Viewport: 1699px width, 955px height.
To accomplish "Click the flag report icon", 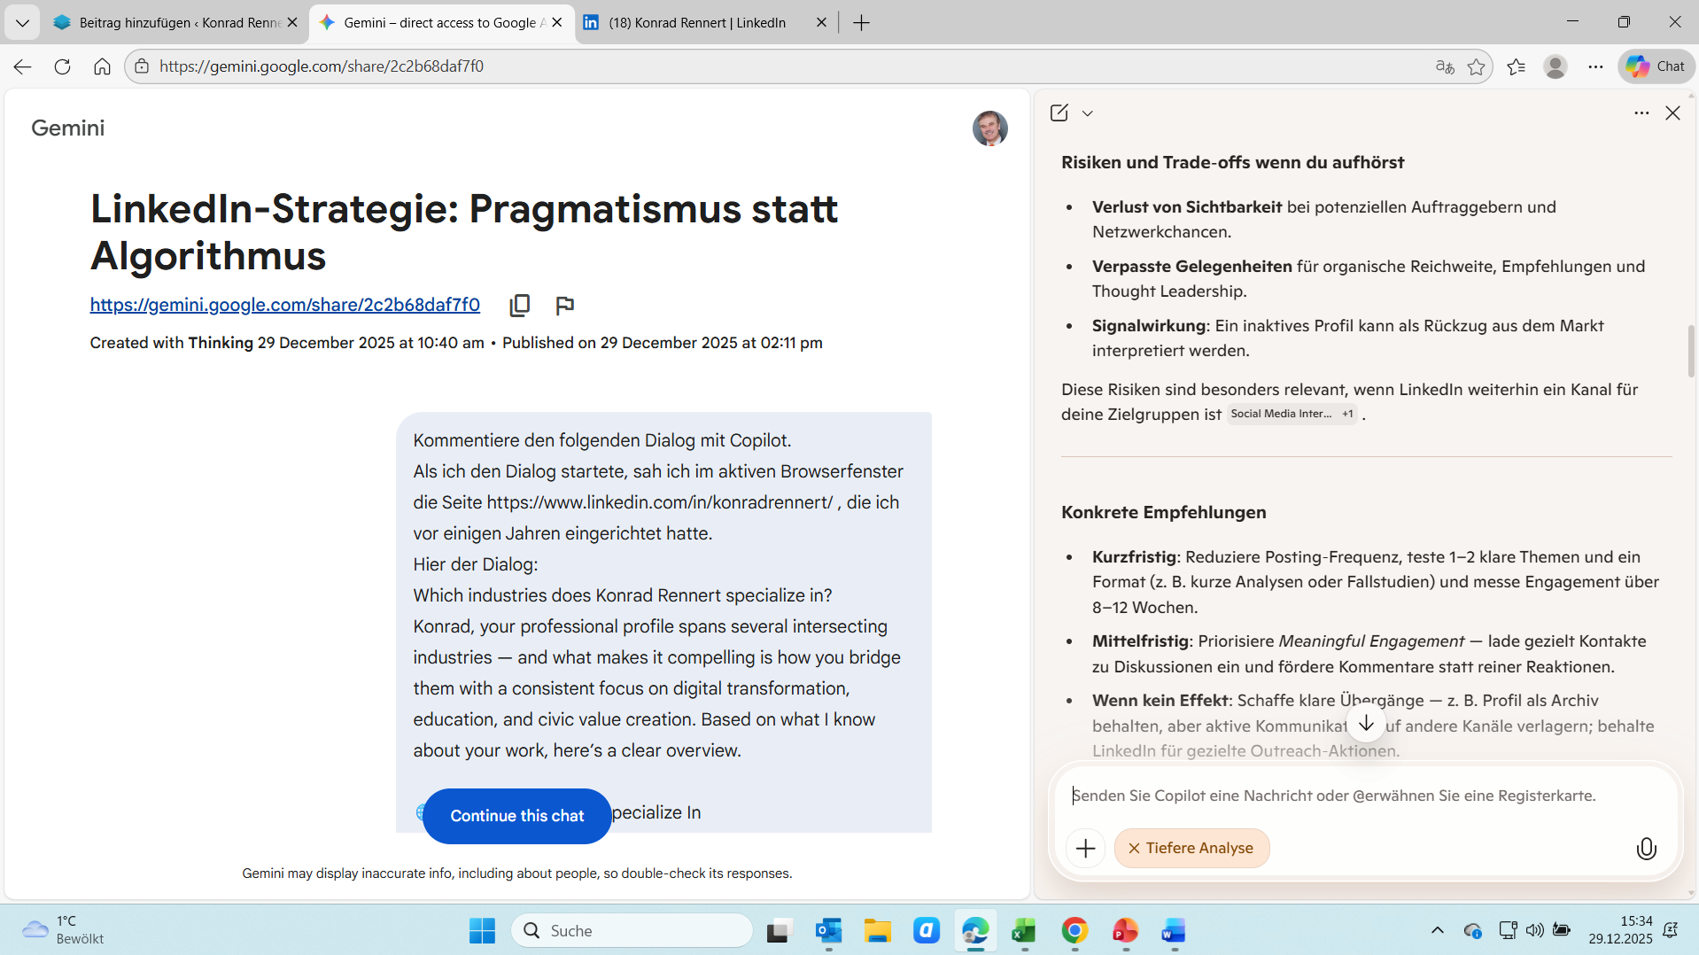I will 564,306.
